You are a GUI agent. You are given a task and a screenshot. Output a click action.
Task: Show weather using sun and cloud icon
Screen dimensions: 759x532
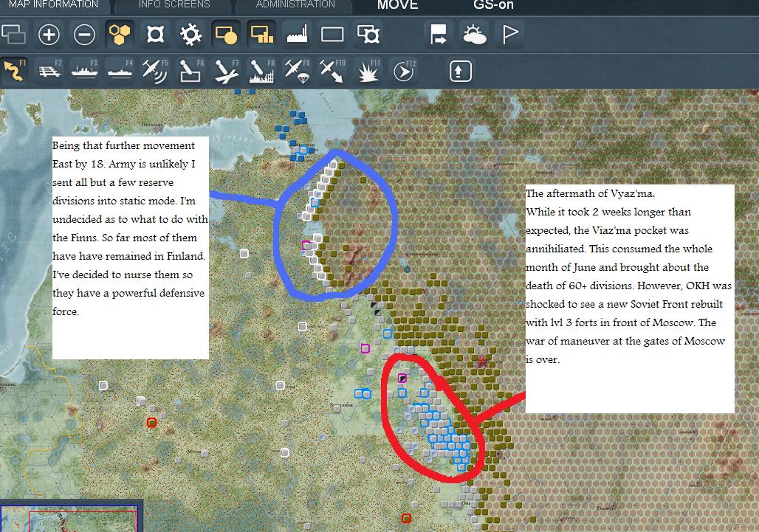474,35
